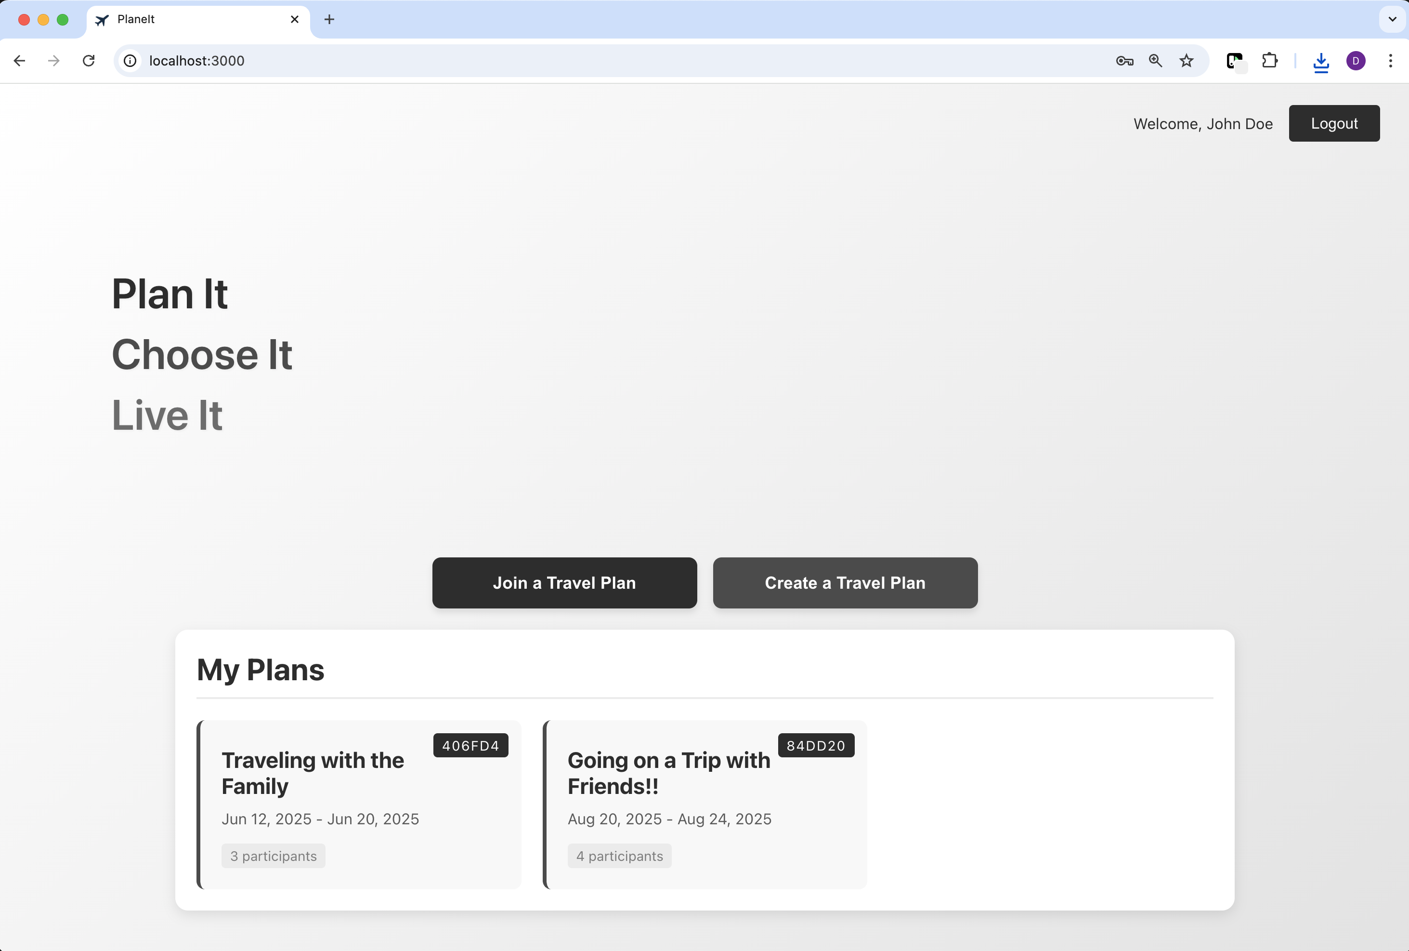Screen dimensions: 1409x951
Task: Click the Logout button
Action: tap(1333, 123)
